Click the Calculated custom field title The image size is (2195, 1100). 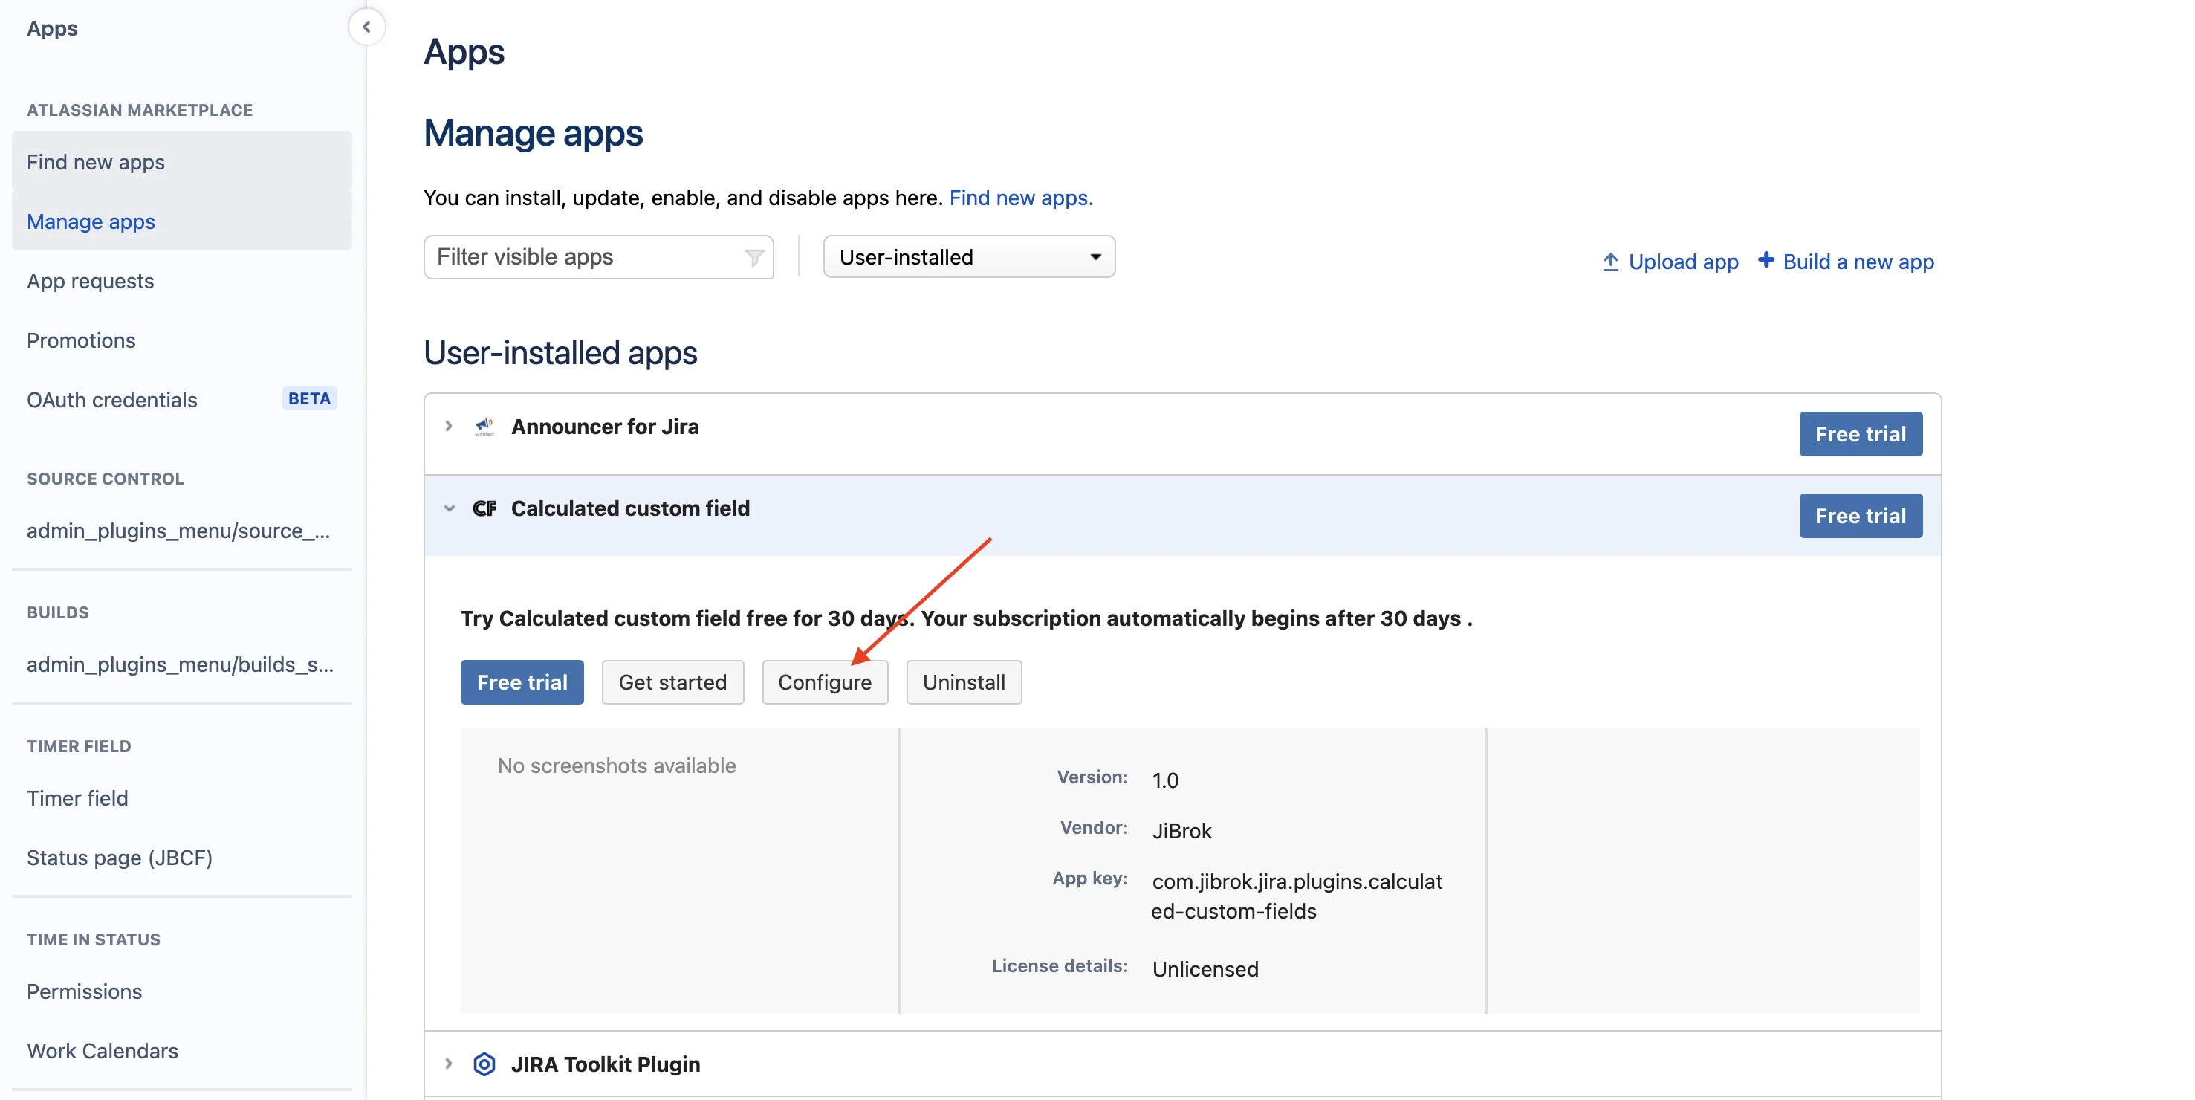(631, 508)
